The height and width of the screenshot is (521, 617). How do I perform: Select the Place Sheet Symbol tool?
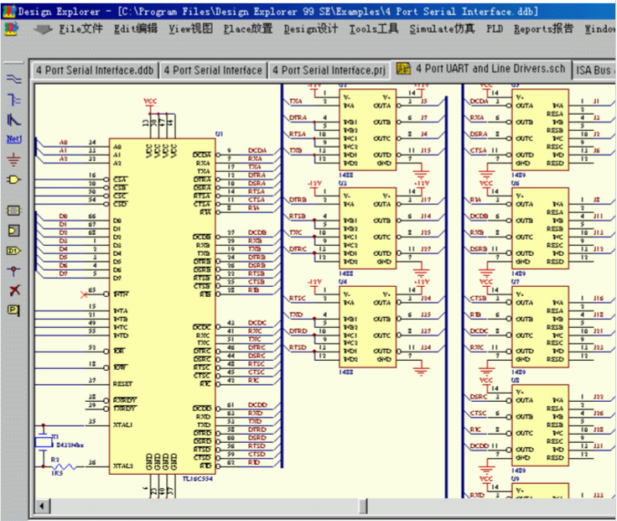click(x=14, y=211)
